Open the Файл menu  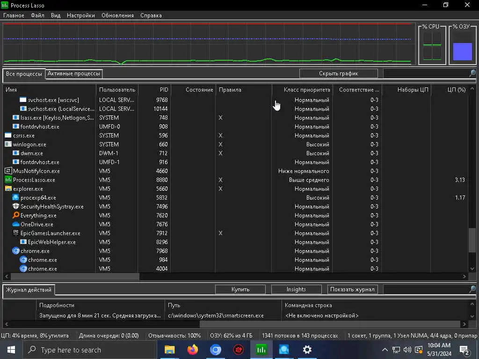coord(37,15)
